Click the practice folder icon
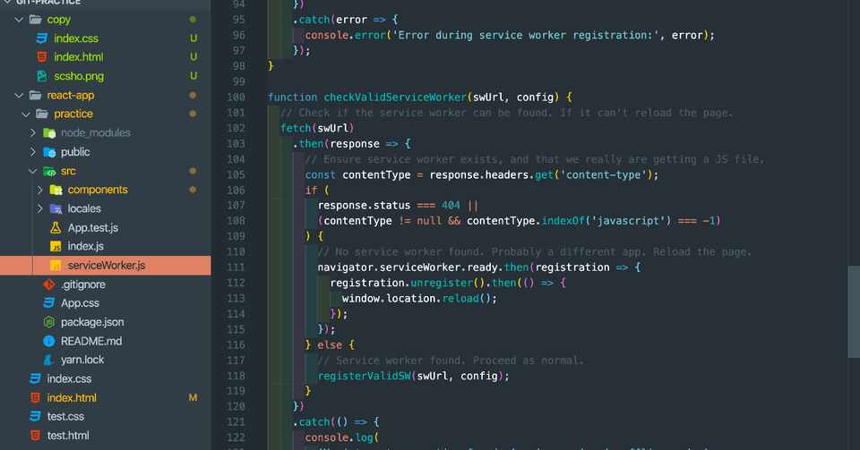This screenshot has height=450, width=860. tap(42, 114)
